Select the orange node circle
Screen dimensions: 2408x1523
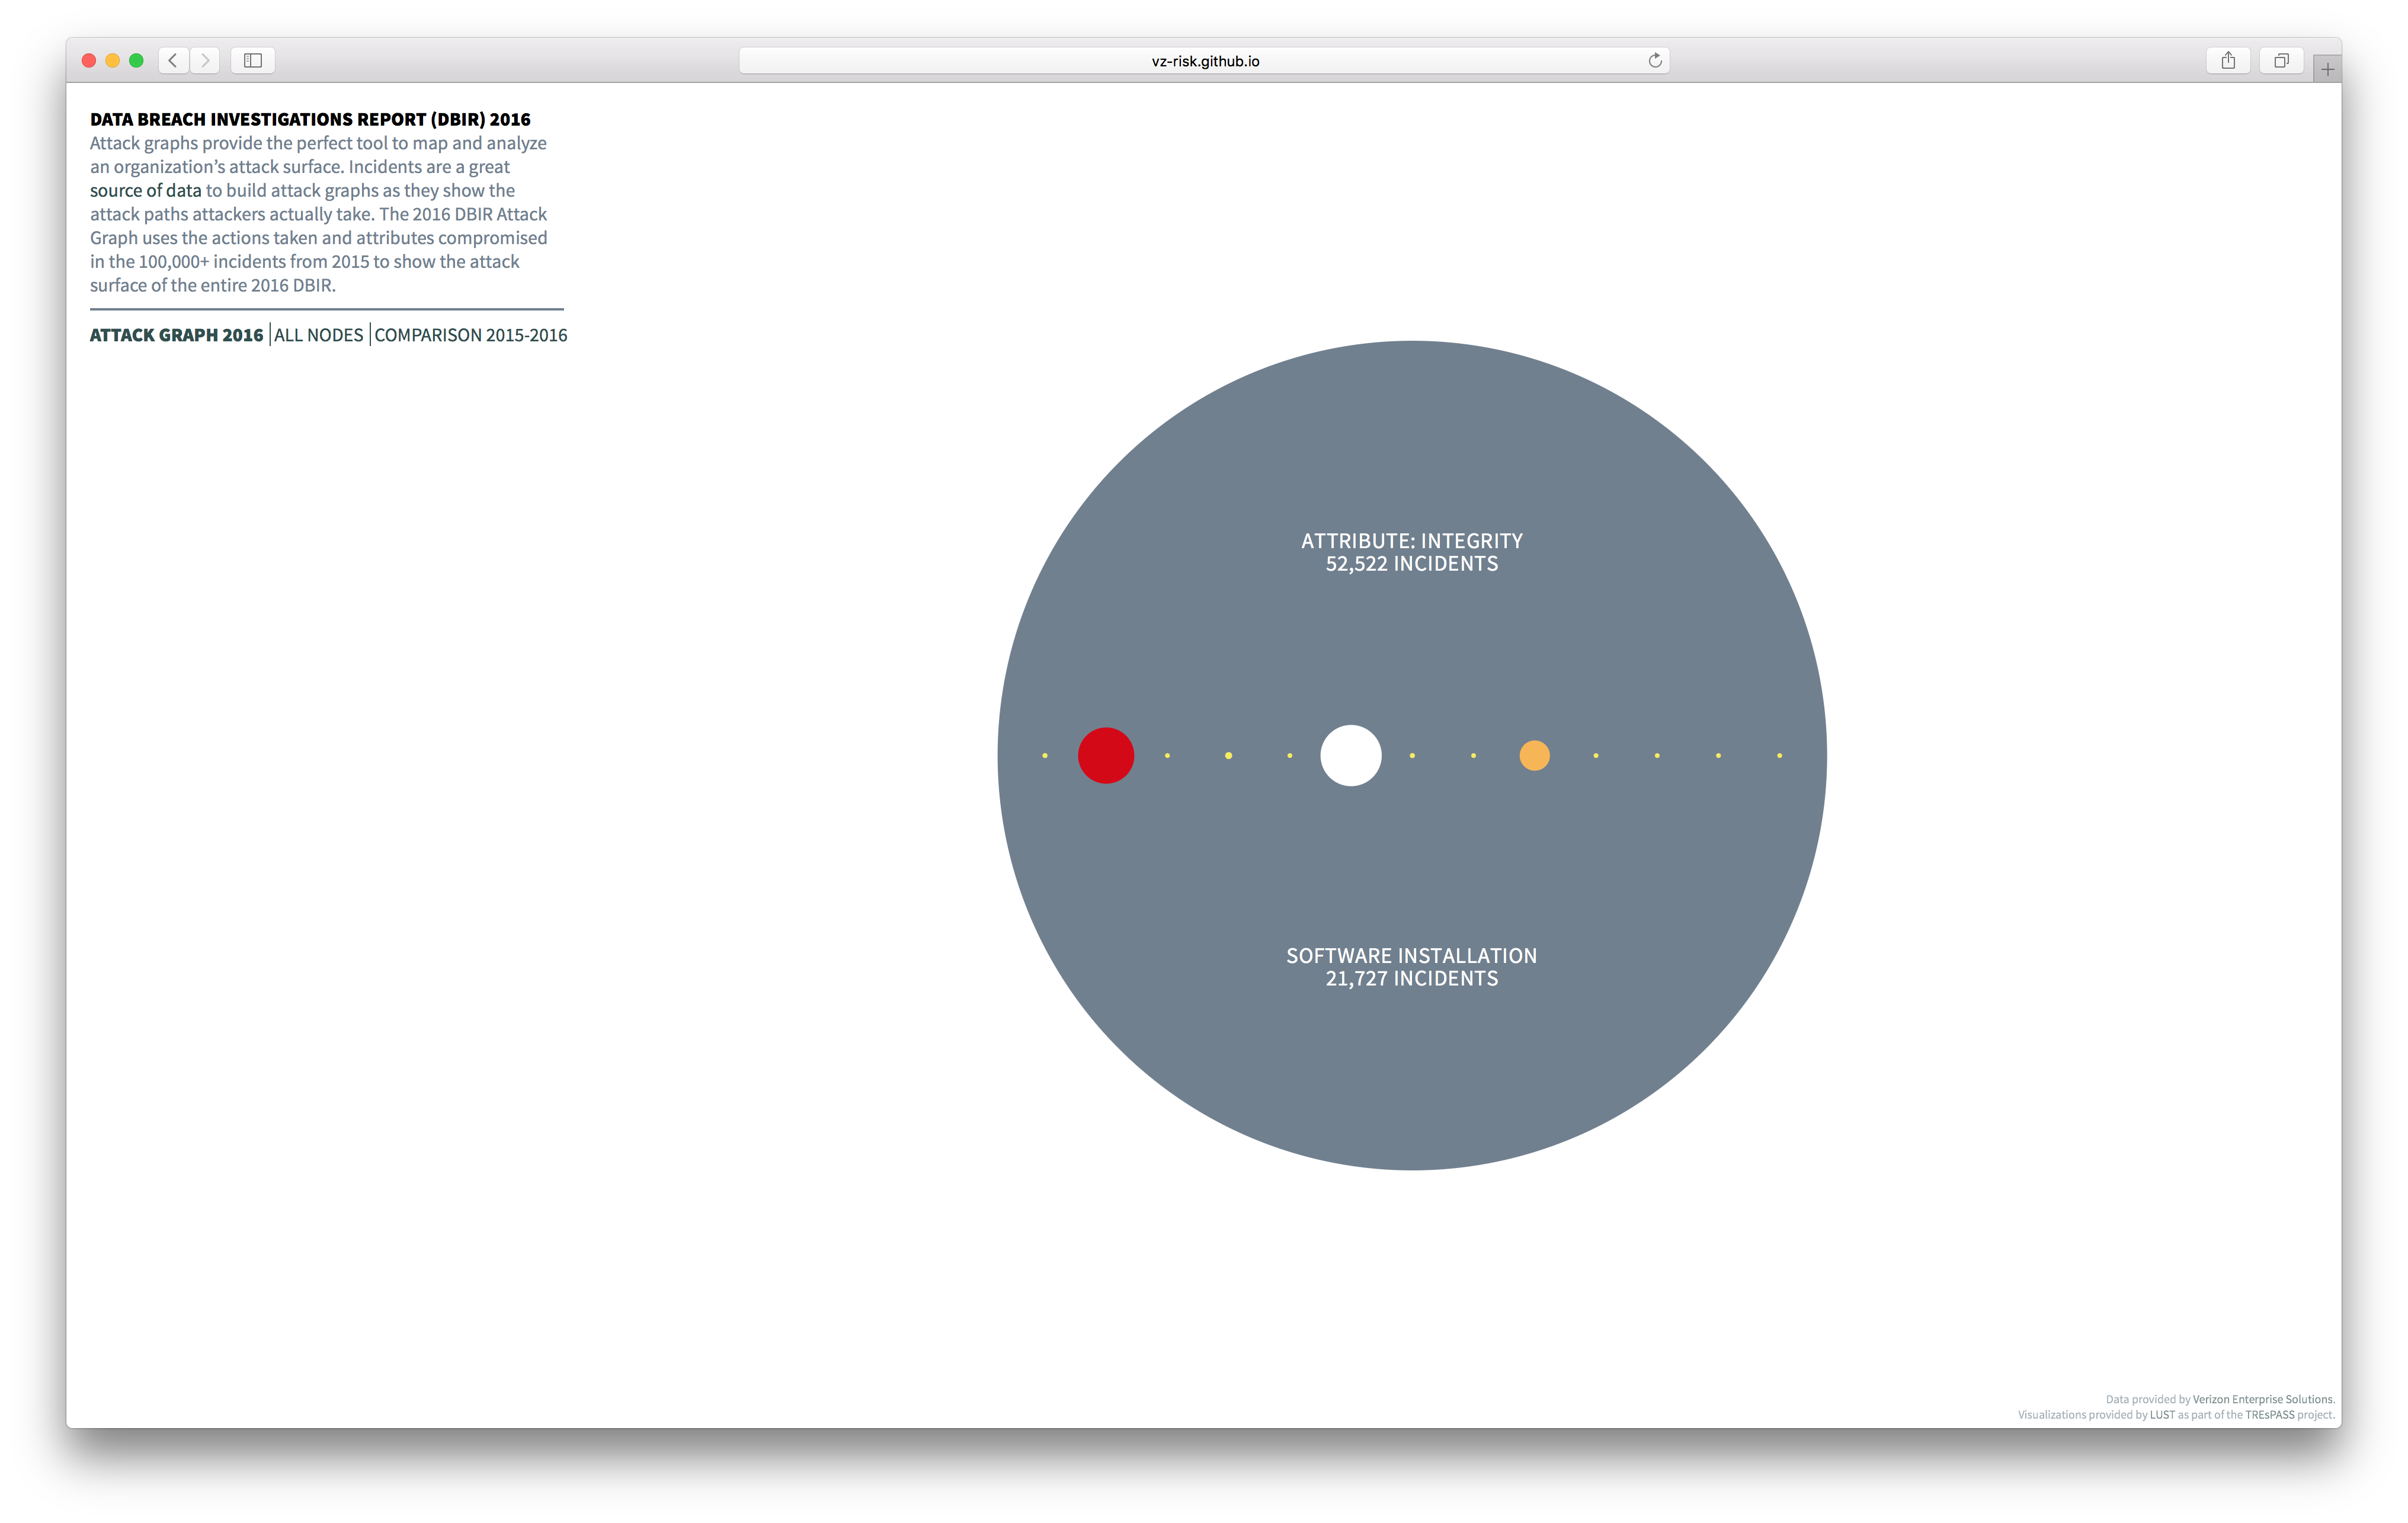point(1534,755)
